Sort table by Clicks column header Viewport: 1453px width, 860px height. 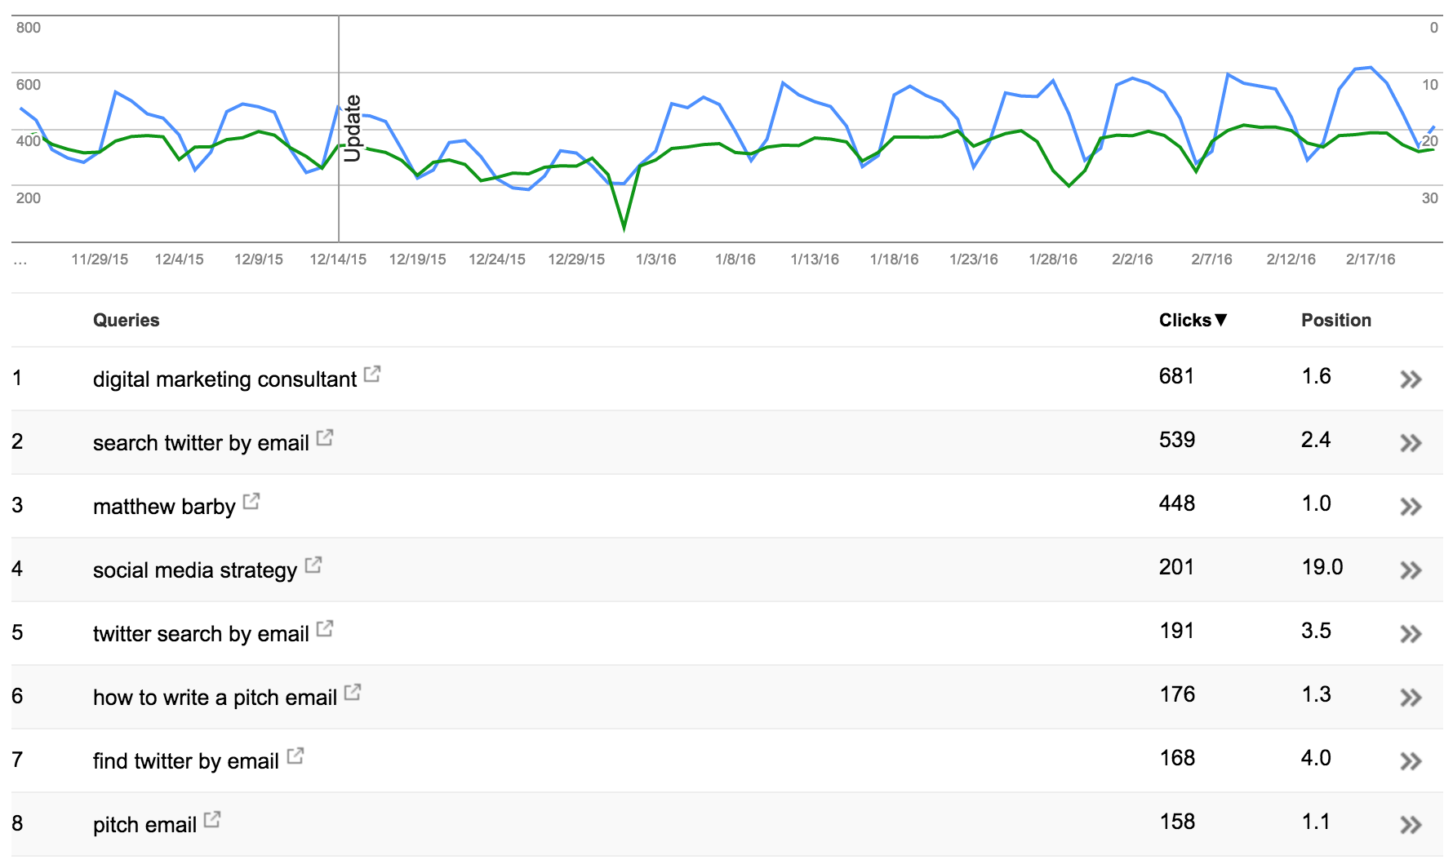[1193, 320]
